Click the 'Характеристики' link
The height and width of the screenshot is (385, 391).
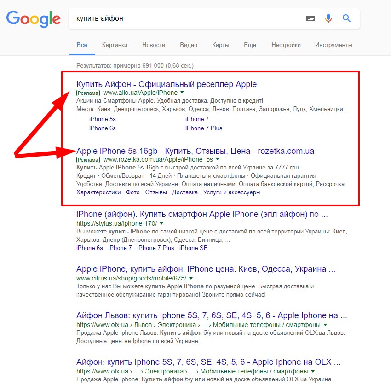click(x=98, y=192)
